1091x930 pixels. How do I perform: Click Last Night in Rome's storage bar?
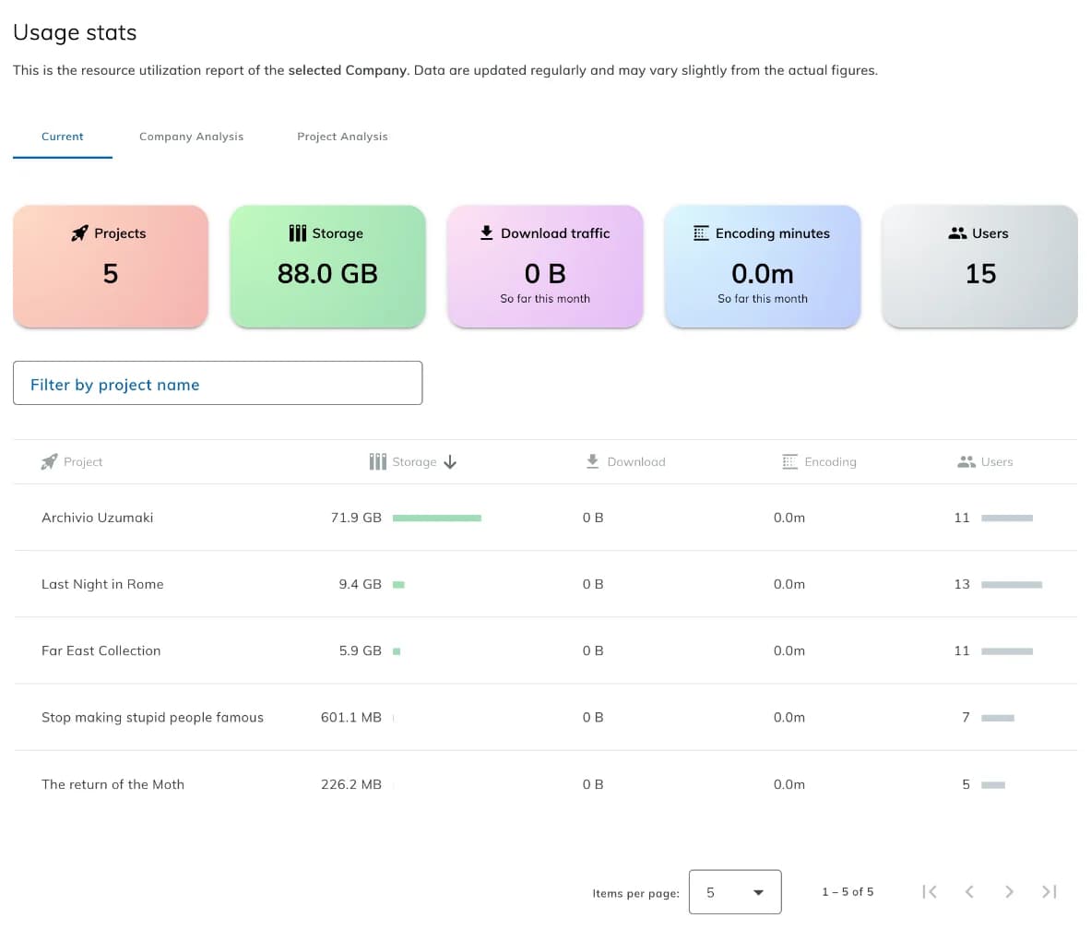[x=398, y=585]
